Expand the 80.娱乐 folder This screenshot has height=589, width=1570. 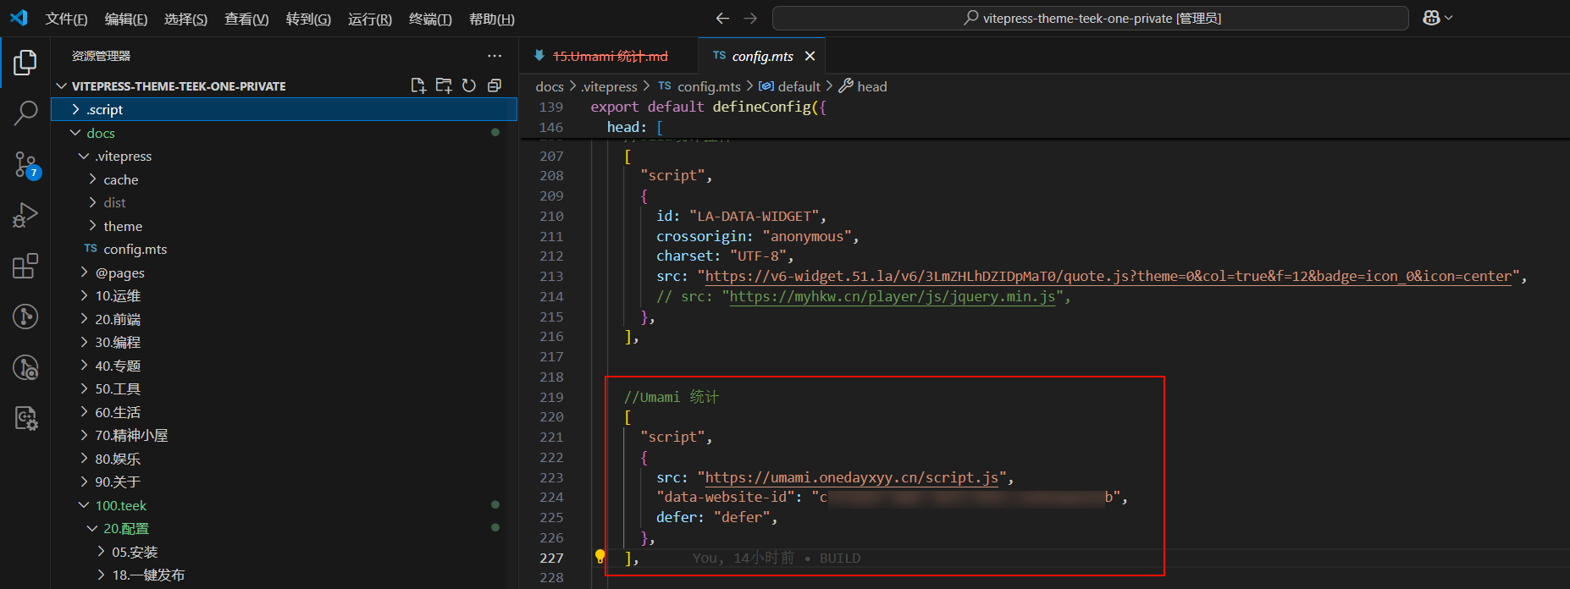point(284,459)
